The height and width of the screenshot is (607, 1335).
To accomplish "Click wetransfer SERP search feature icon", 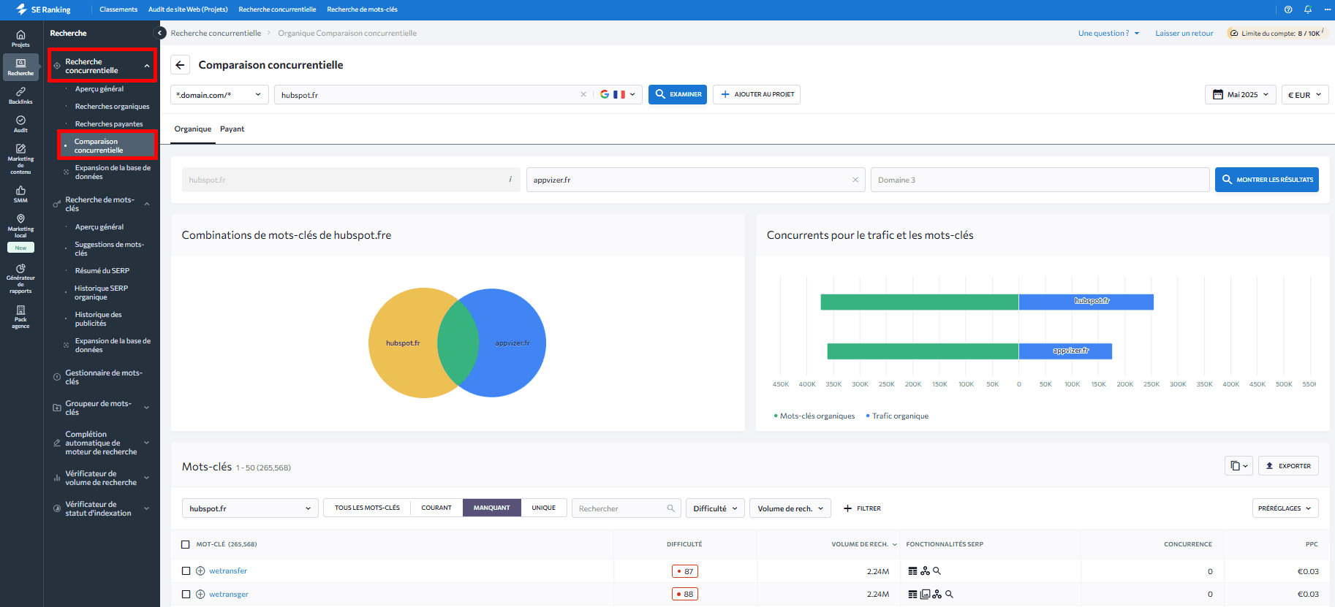I will pyautogui.click(x=937, y=571).
